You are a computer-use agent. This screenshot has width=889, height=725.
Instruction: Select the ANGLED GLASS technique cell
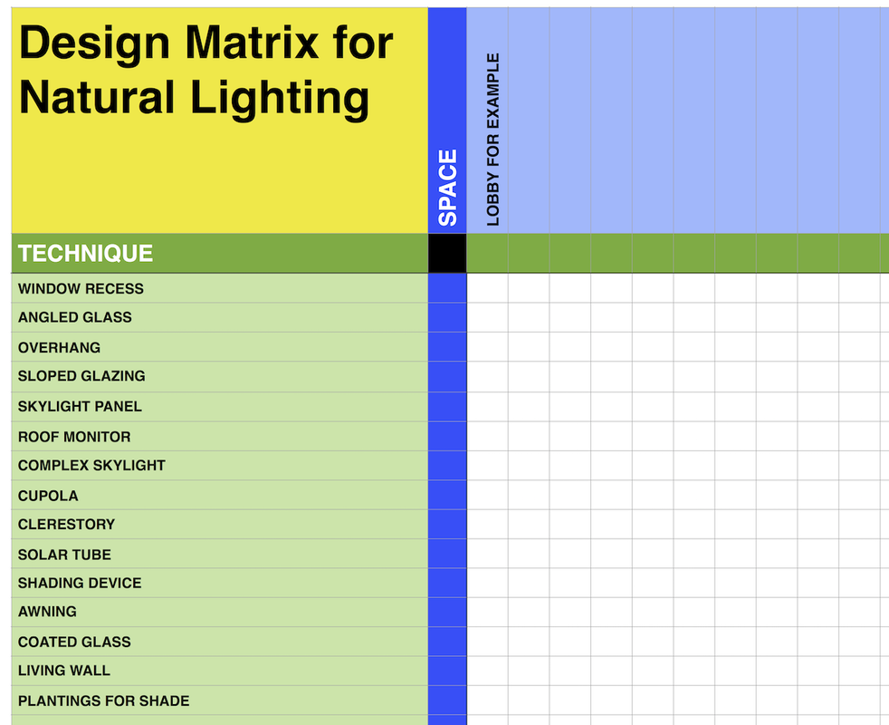tap(74, 317)
